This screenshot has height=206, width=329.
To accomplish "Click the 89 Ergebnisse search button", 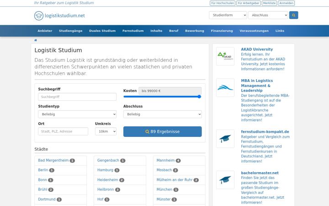I will (x=162, y=131).
